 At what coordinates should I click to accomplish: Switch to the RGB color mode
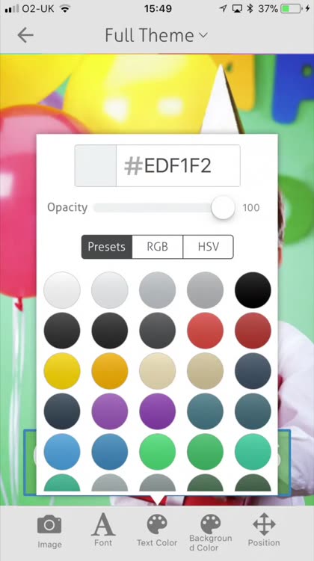[157, 247]
